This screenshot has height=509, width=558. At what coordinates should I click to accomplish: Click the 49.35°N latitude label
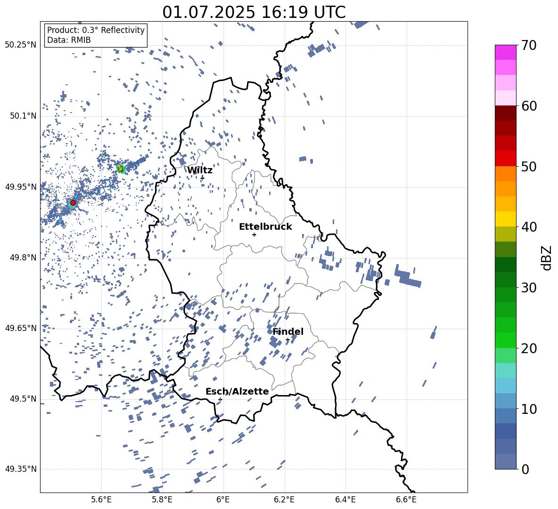(x=21, y=469)
